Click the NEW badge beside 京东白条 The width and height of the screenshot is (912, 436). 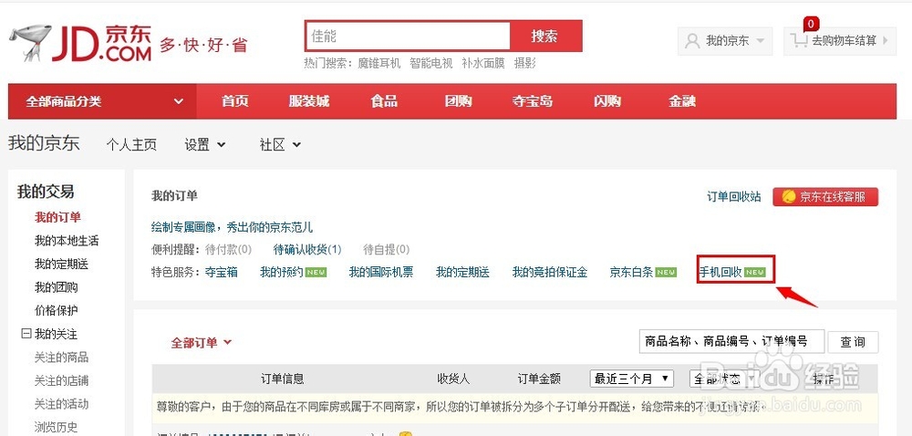[x=666, y=272]
